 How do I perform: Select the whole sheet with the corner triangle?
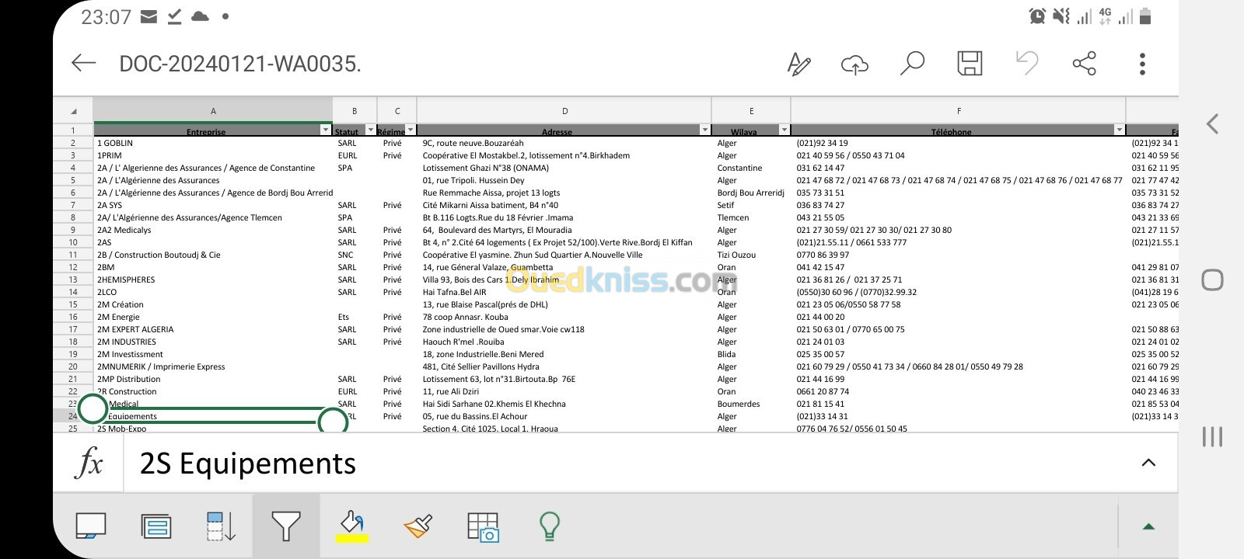click(x=74, y=111)
